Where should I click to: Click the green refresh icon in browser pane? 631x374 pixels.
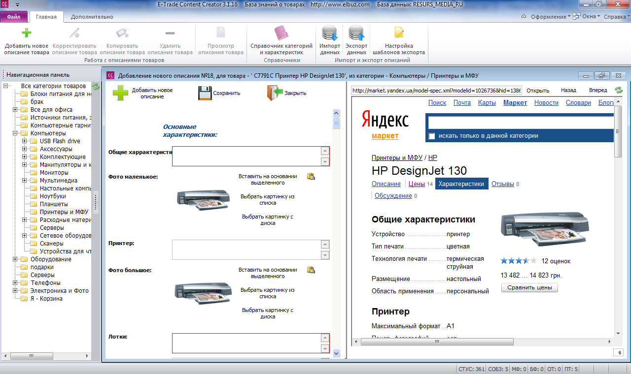point(618,90)
